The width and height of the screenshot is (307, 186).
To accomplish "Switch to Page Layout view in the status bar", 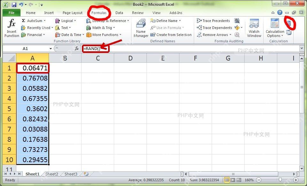I will click(x=233, y=180).
